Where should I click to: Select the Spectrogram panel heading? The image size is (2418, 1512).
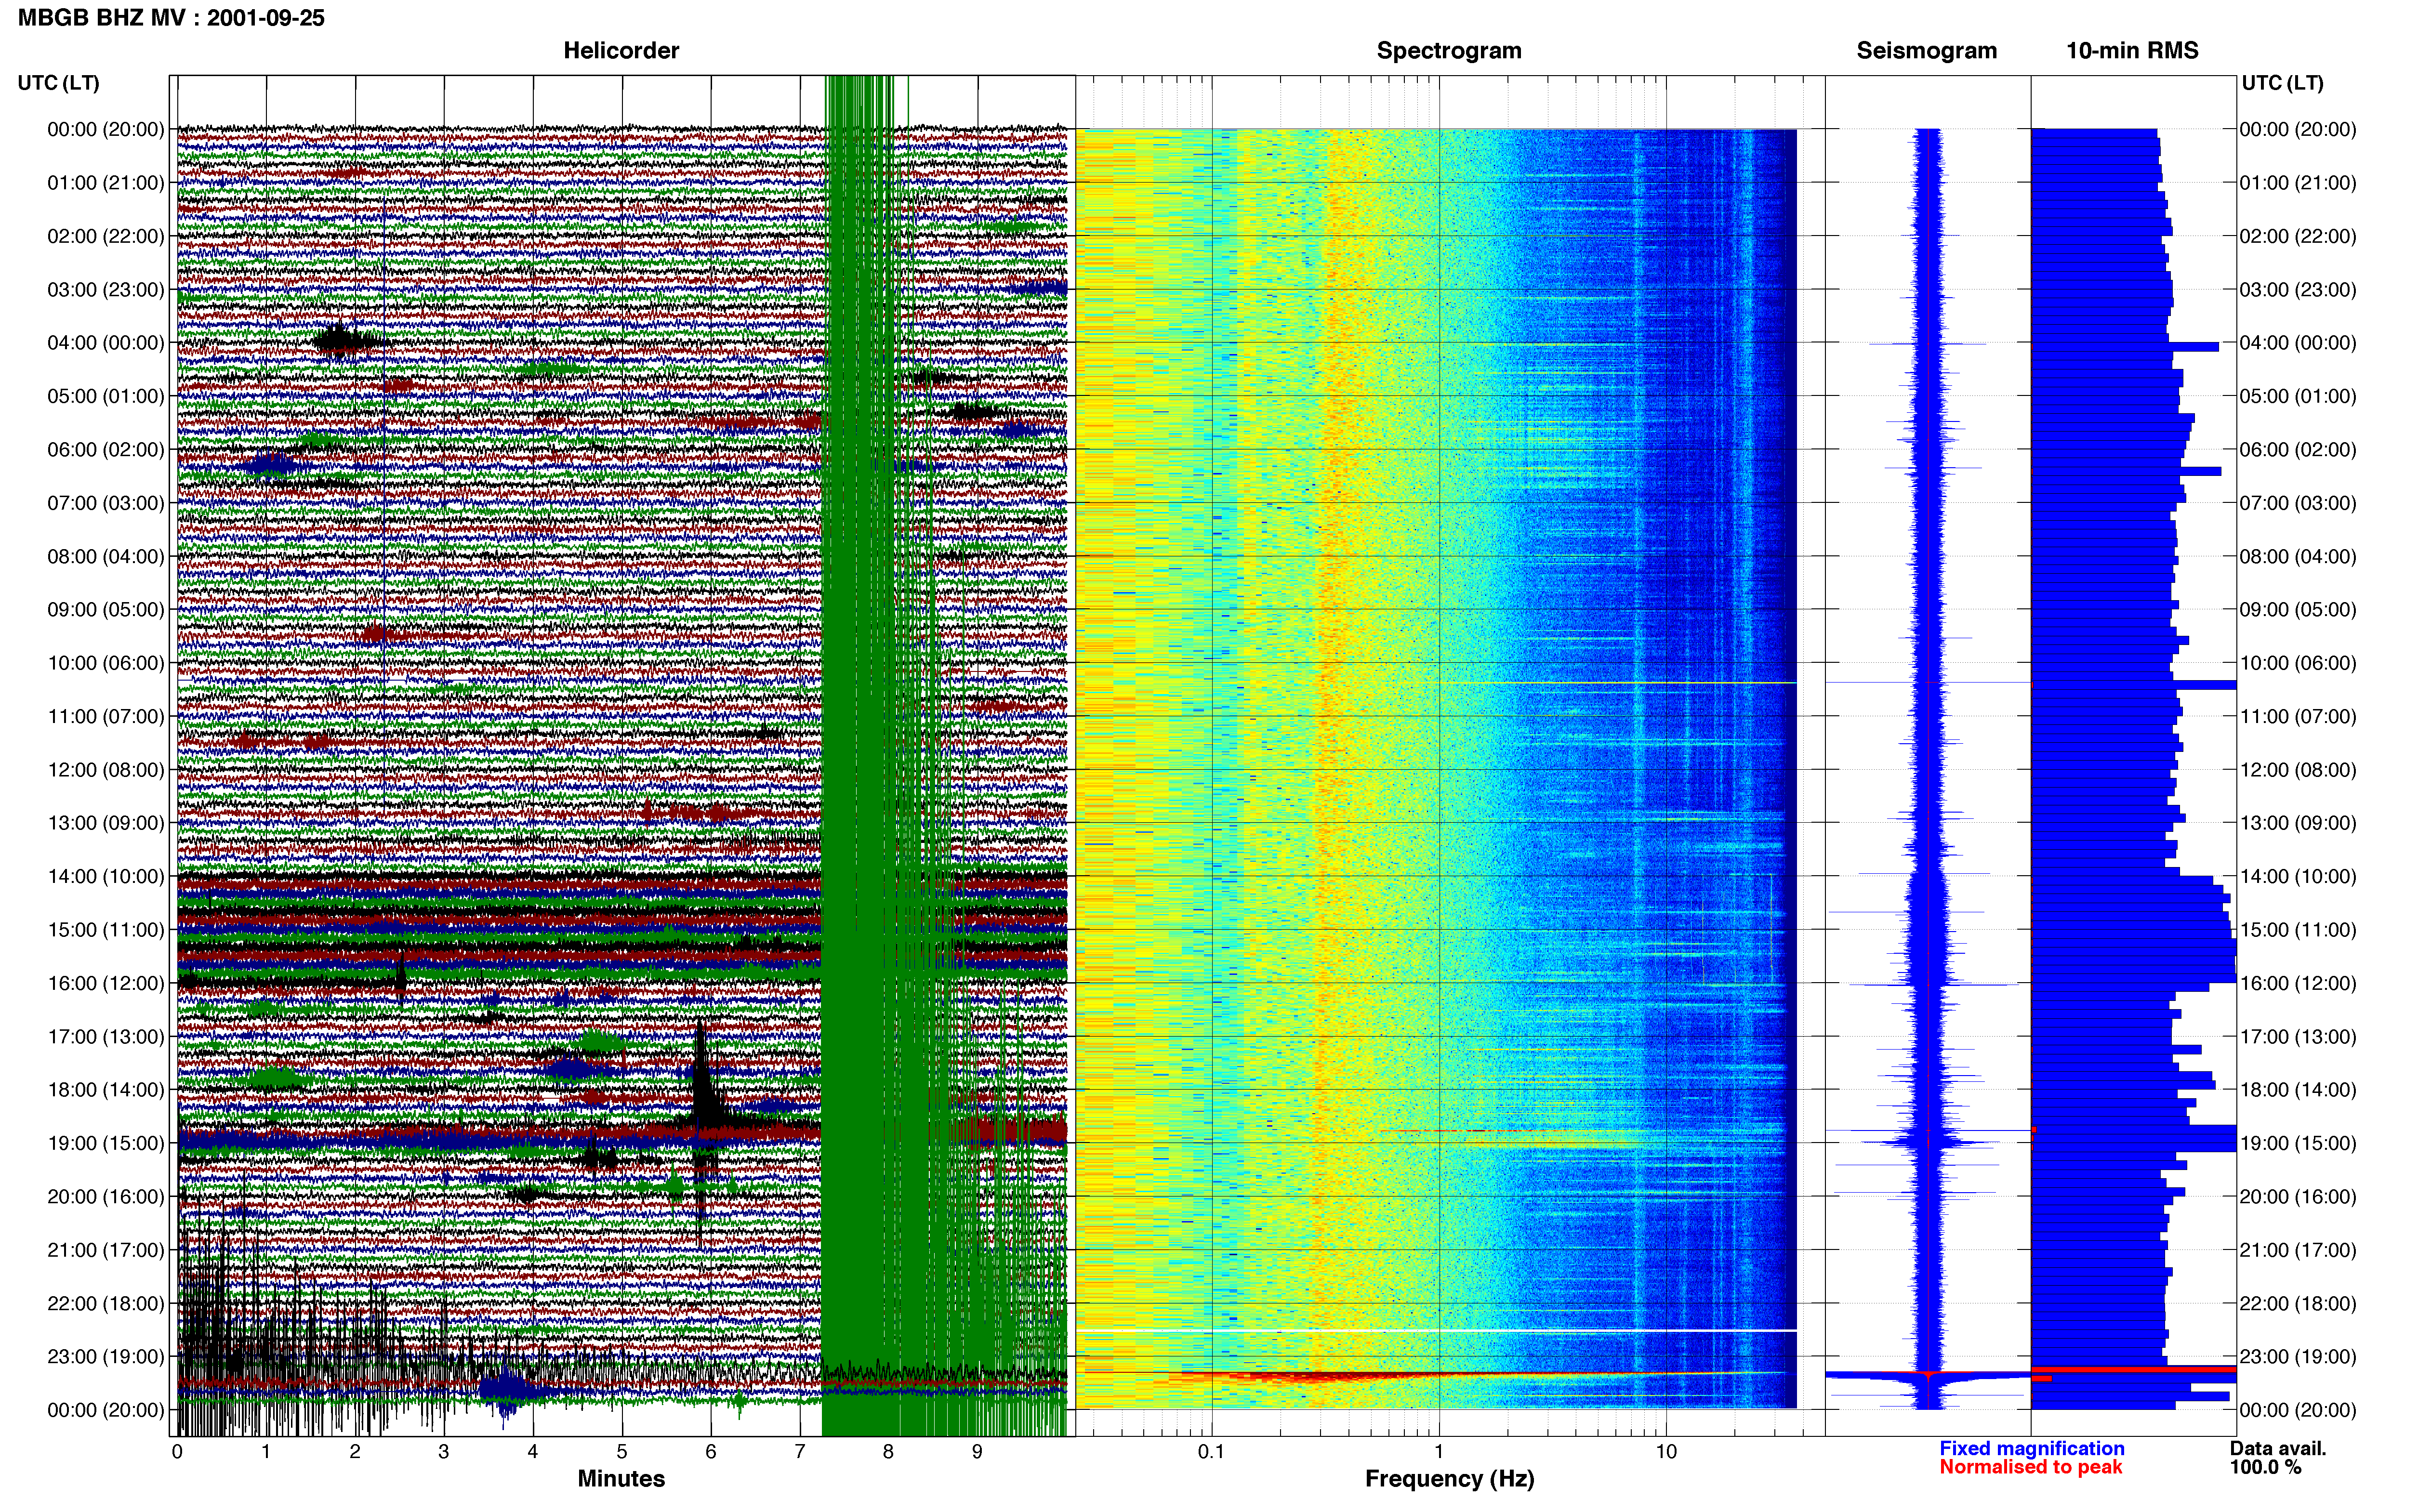point(1449,51)
